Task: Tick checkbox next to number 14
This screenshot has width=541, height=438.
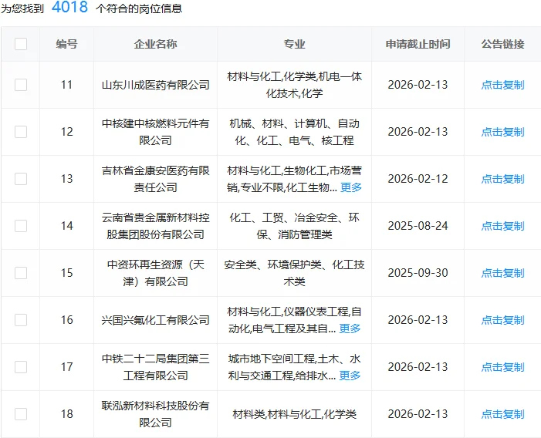Action: pos(21,226)
